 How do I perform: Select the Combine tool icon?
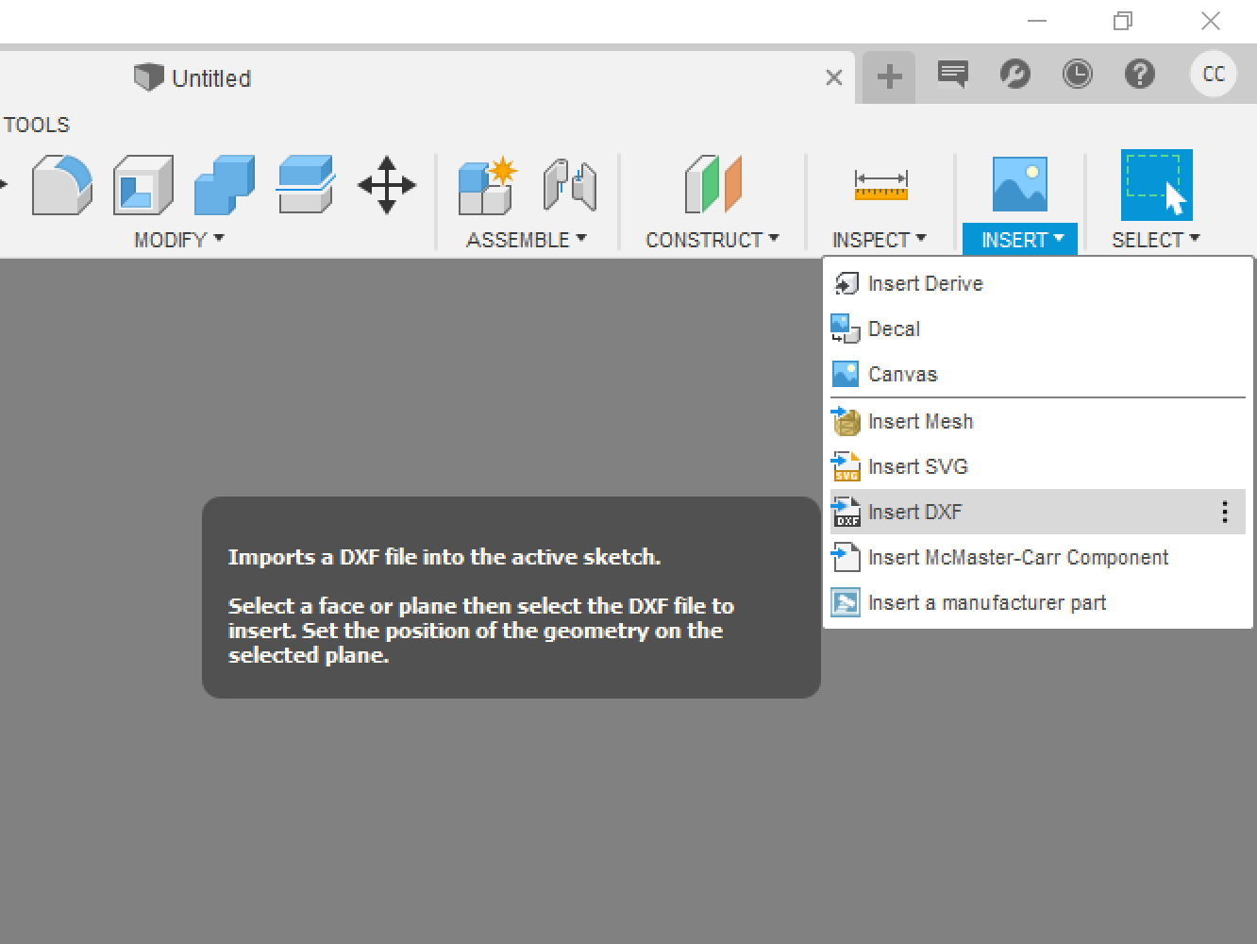pos(225,184)
